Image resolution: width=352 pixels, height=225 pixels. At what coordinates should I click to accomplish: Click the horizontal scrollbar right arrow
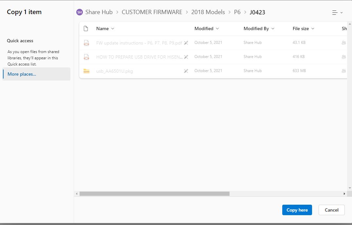point(344,194)
